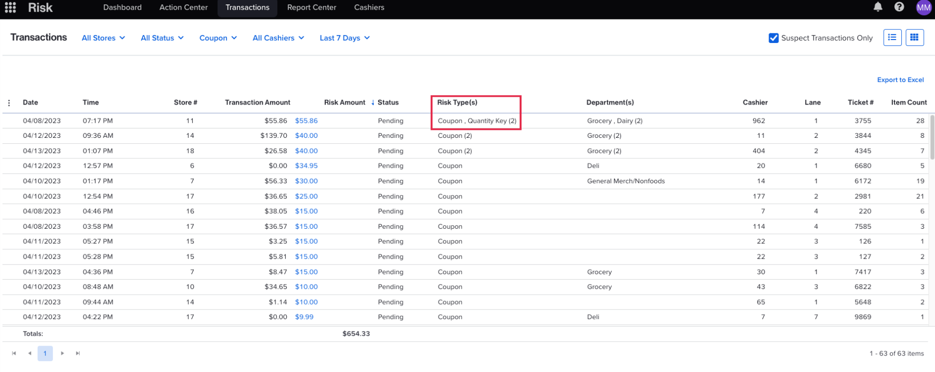
Task: Open the $55.86 risk amount link
Action: tap(306, 121)
